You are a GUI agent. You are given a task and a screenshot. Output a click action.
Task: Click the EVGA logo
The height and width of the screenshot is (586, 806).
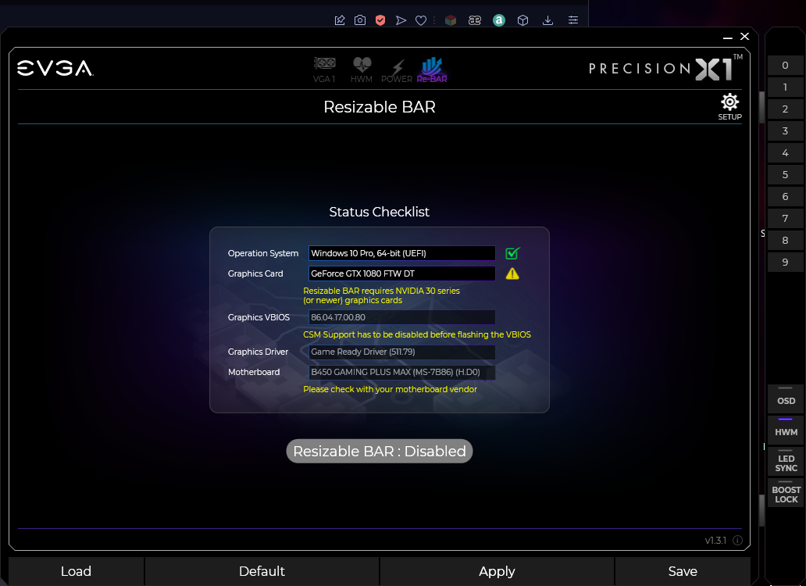point(55,69)
